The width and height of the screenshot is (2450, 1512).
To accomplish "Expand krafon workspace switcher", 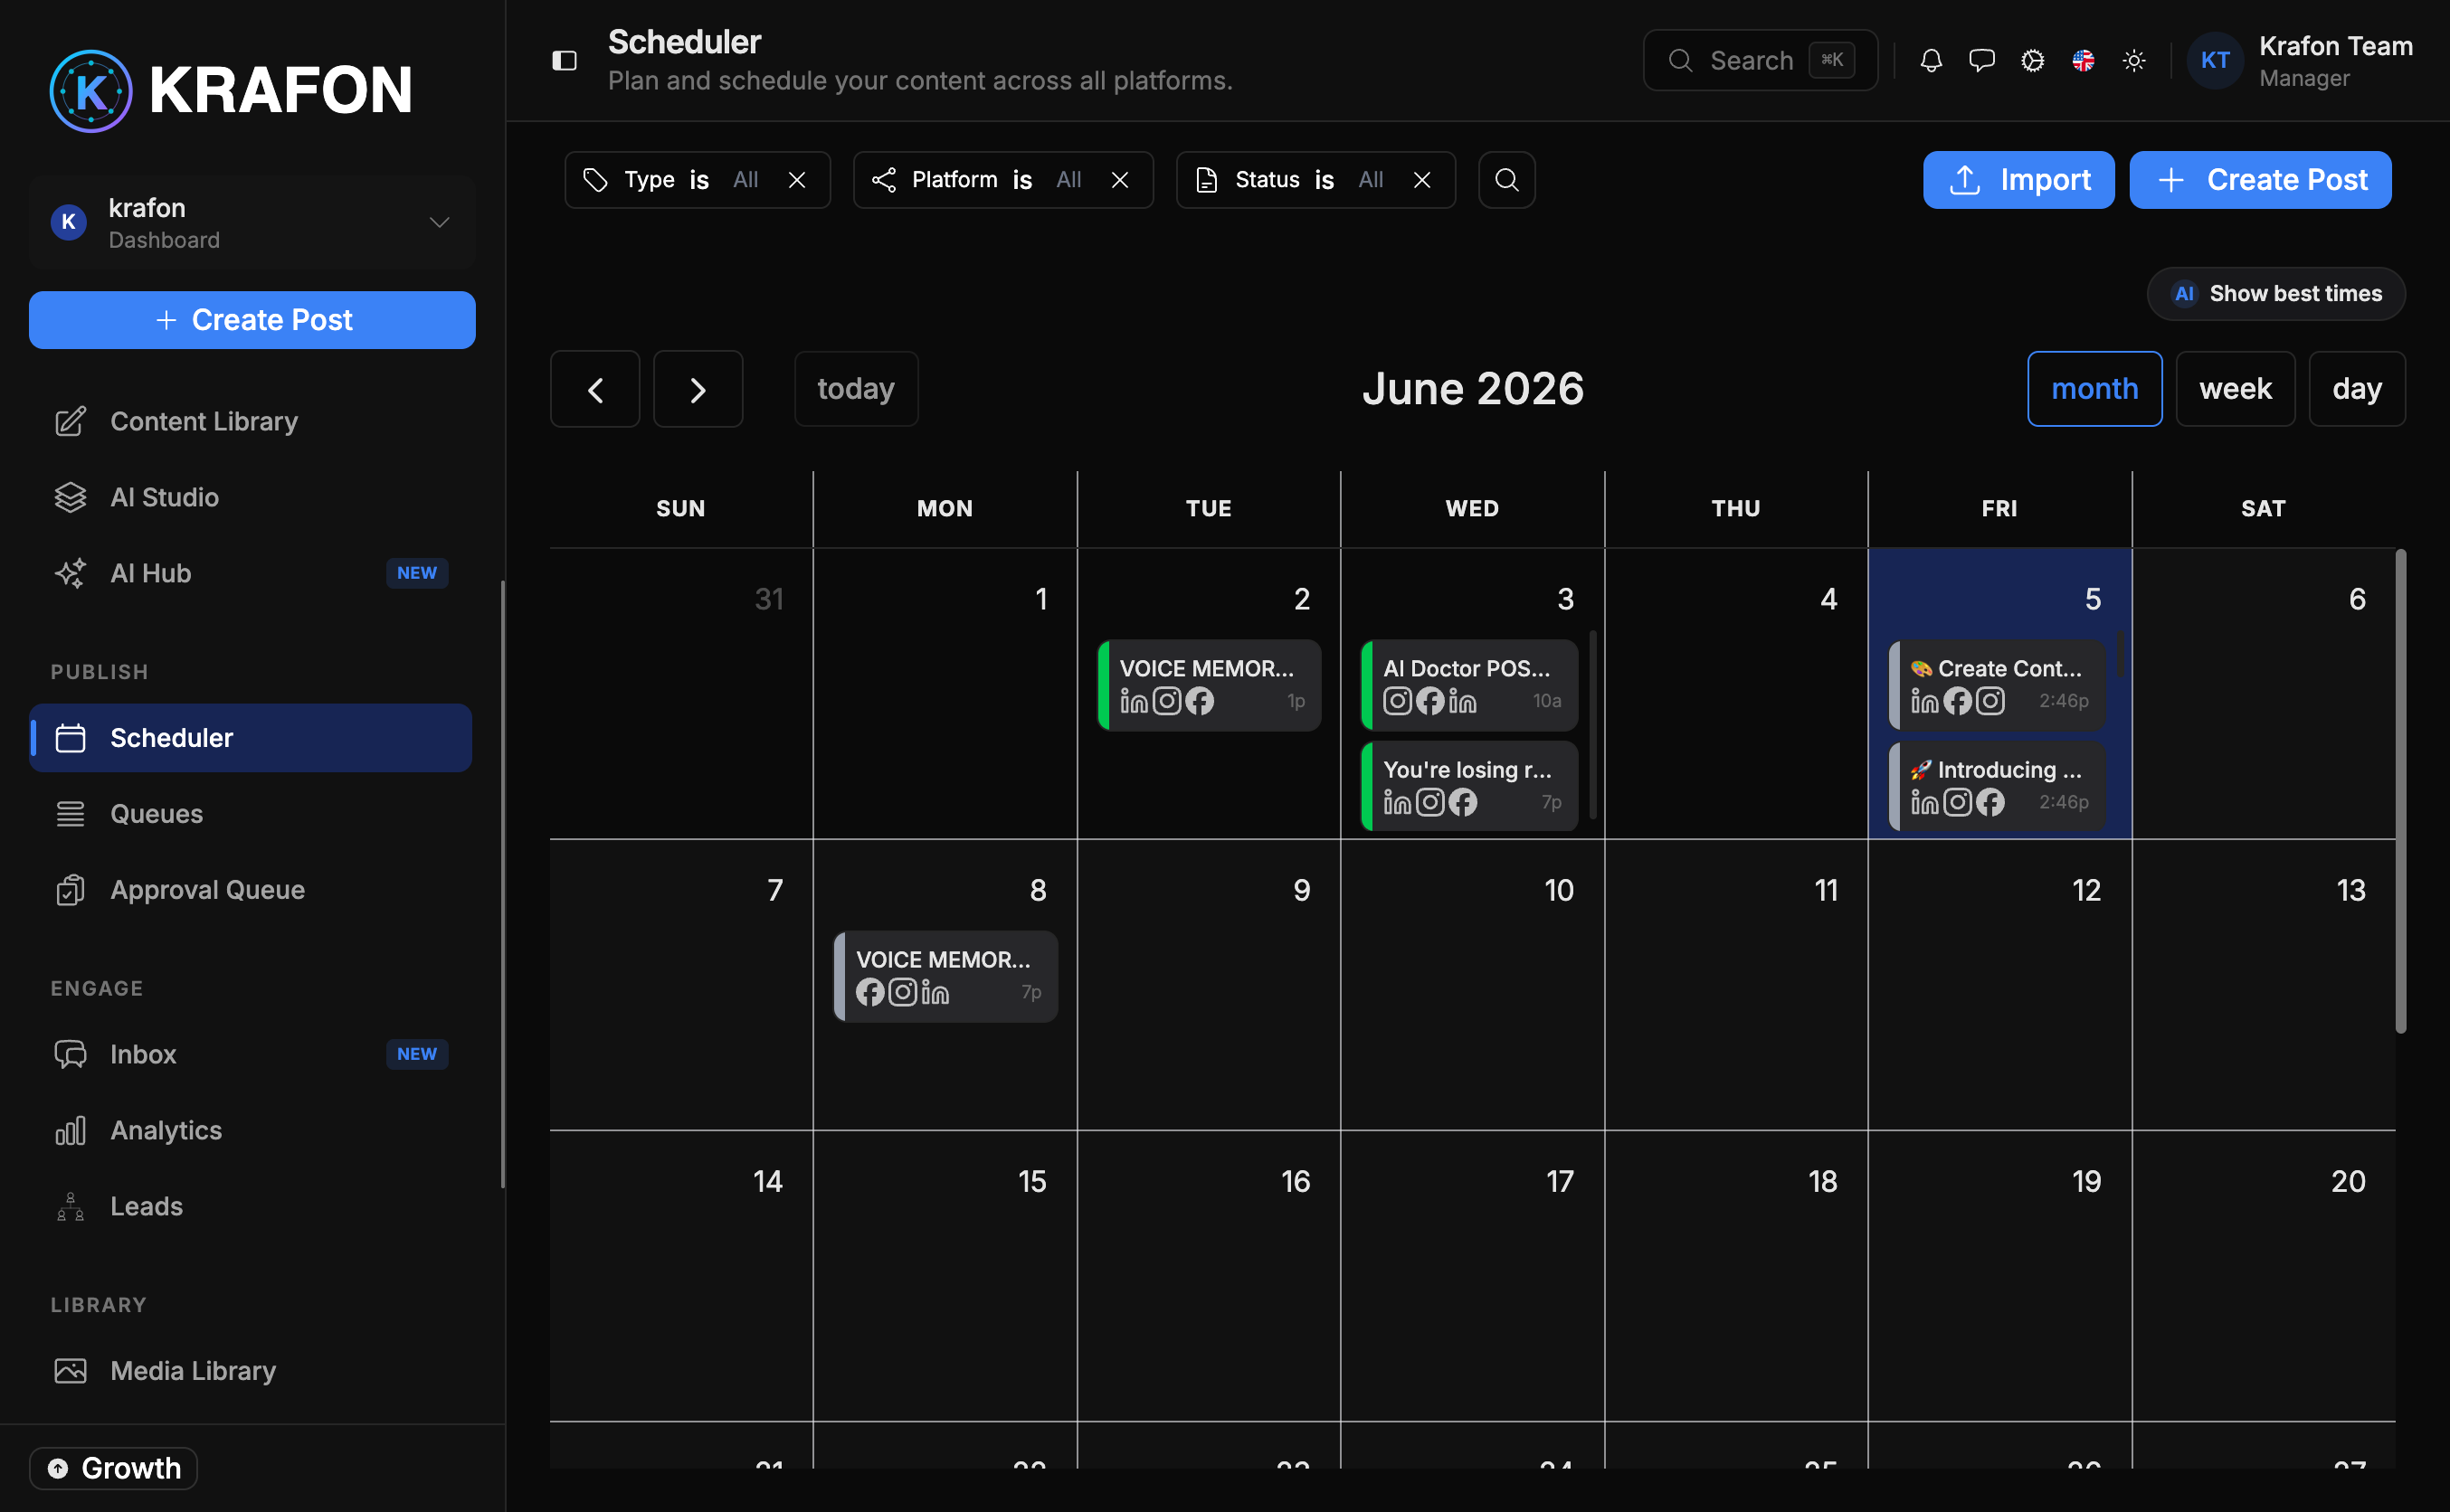I will pyautogui.click(x=252, y=222).
